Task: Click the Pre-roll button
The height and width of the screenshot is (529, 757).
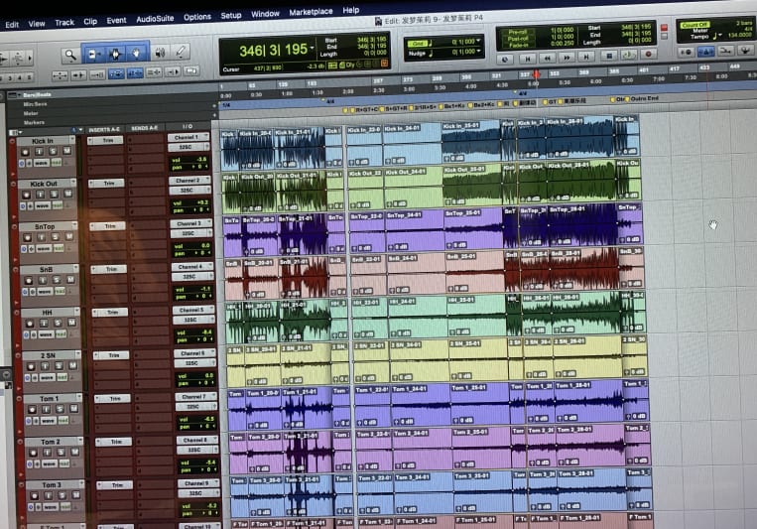Action: tap(518, 32)
